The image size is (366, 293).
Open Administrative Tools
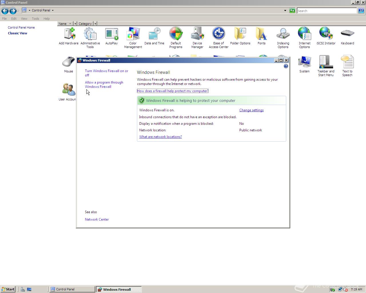coord(90,38)
